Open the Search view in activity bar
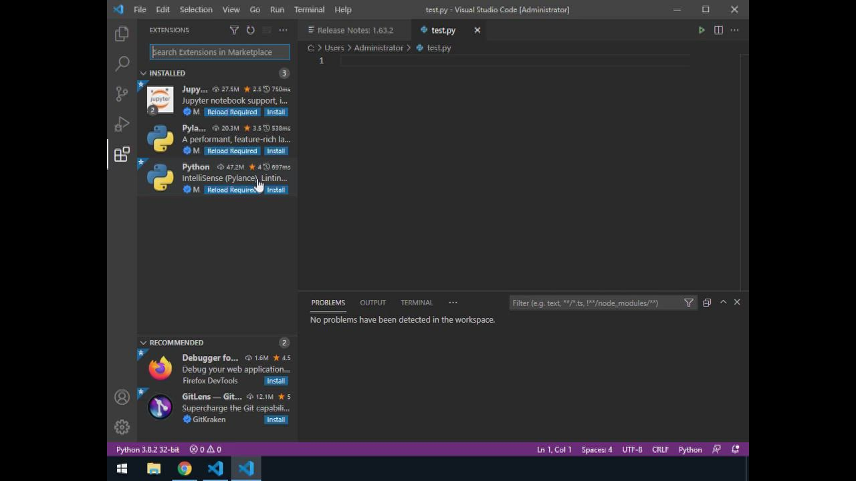This screenshot has width=856, height=481. (122, 63)
